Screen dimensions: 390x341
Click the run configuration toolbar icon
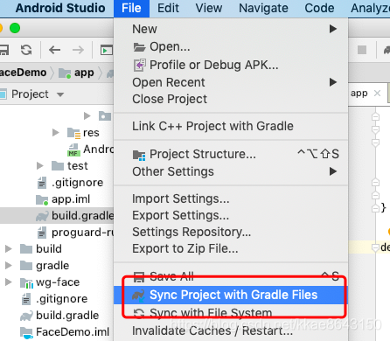coord(106,50)
